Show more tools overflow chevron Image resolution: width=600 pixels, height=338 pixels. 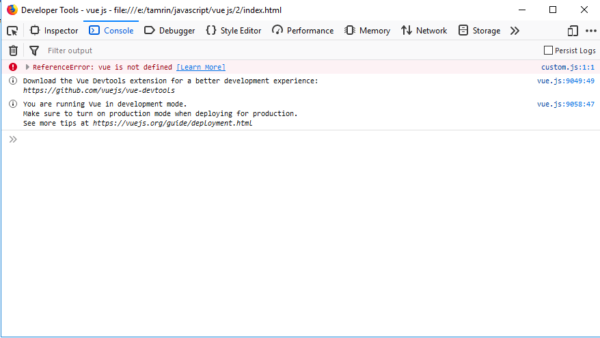click(x=515, y=31)
